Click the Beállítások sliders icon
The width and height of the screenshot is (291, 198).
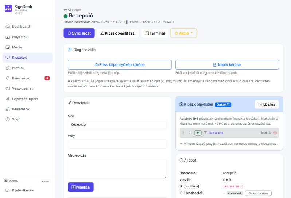pyautogui.click(x=8, y=109)
